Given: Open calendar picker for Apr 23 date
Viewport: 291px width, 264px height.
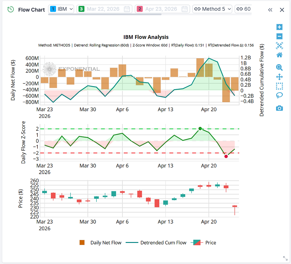Looking at the screenshot, I should point(185,9).
